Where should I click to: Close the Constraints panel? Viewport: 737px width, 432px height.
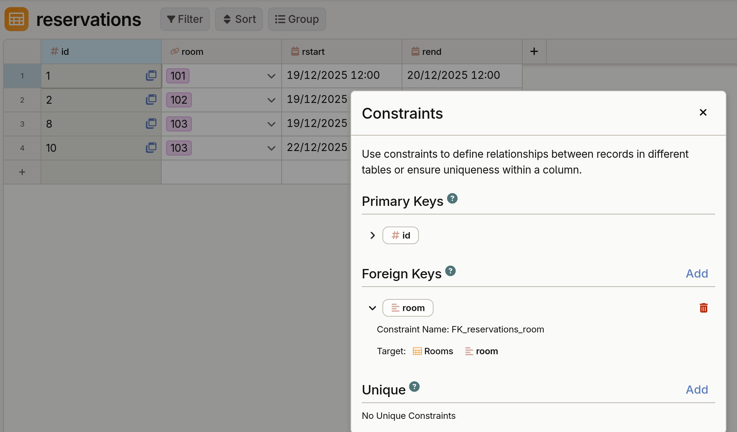coord(703,112)
